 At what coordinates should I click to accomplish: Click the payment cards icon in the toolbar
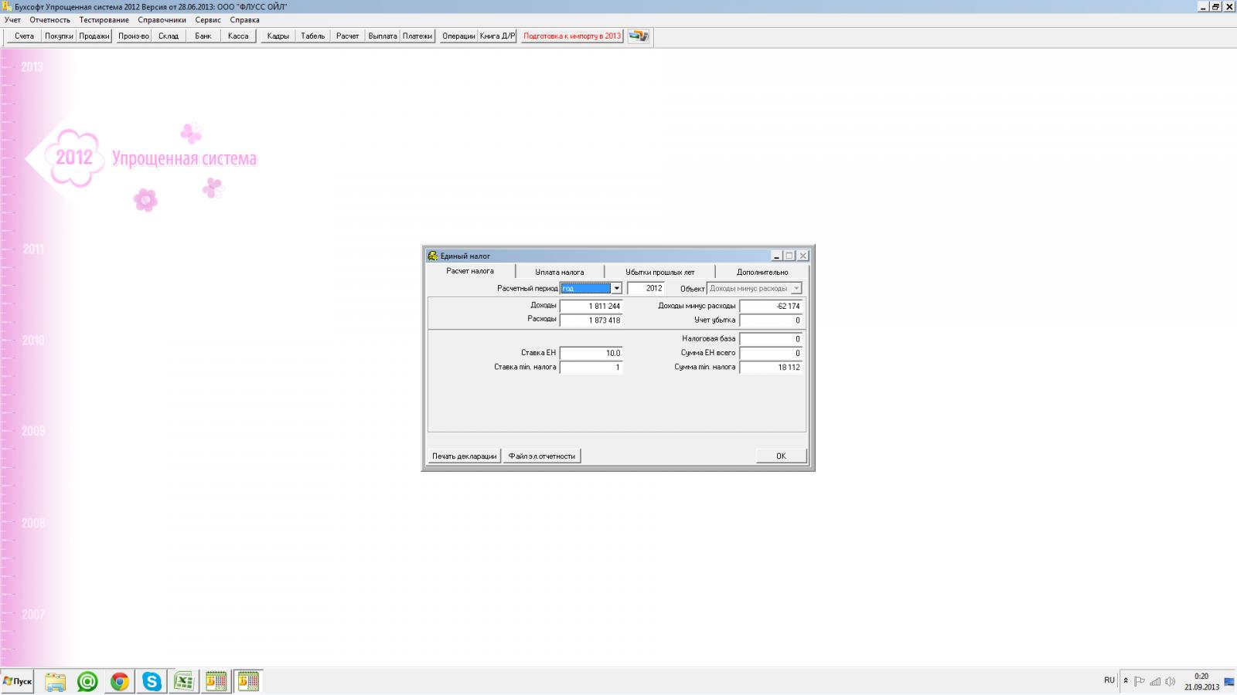[x=638, y=36]
